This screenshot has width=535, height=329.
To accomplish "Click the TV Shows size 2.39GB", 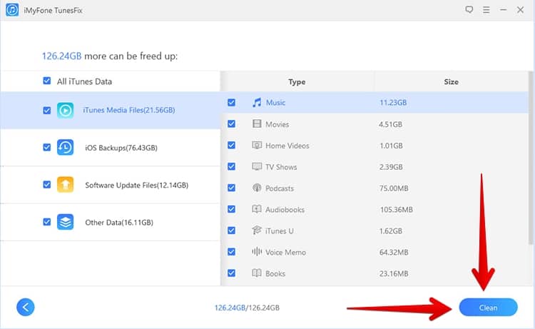I will [391, 167].
